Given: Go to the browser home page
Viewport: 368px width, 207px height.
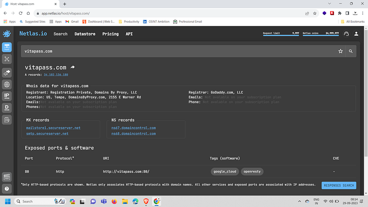Looking at the screenshot, I should tap(28, 13).
